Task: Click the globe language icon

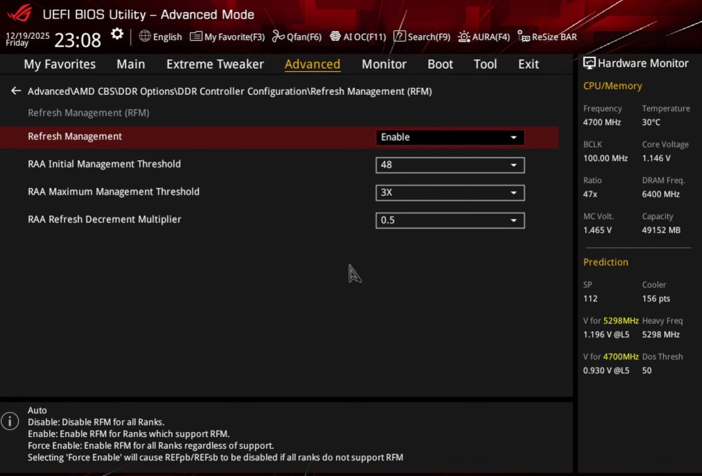Action: point(145,36)
